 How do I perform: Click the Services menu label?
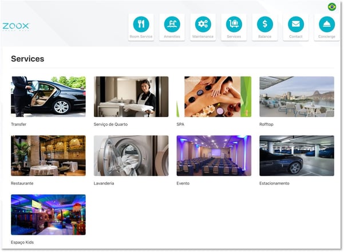pyautogui.click(x=234, y=37)
